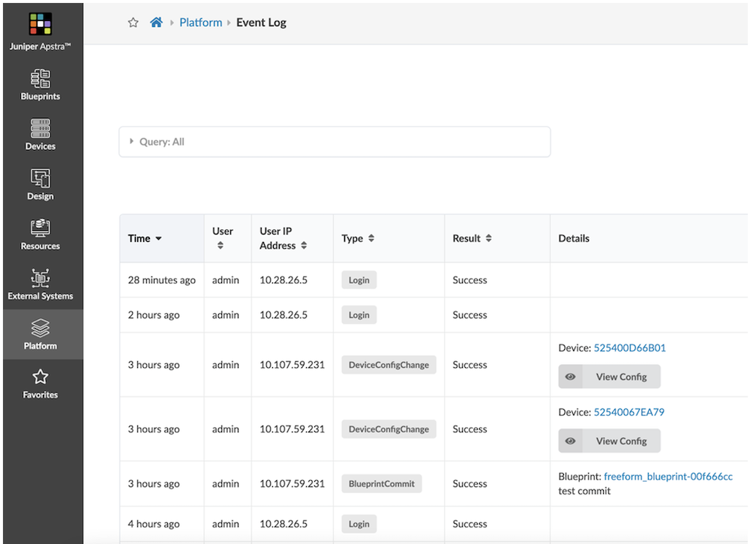Open External Systems from the sidebar
The image size is (750, 544).
40,283
